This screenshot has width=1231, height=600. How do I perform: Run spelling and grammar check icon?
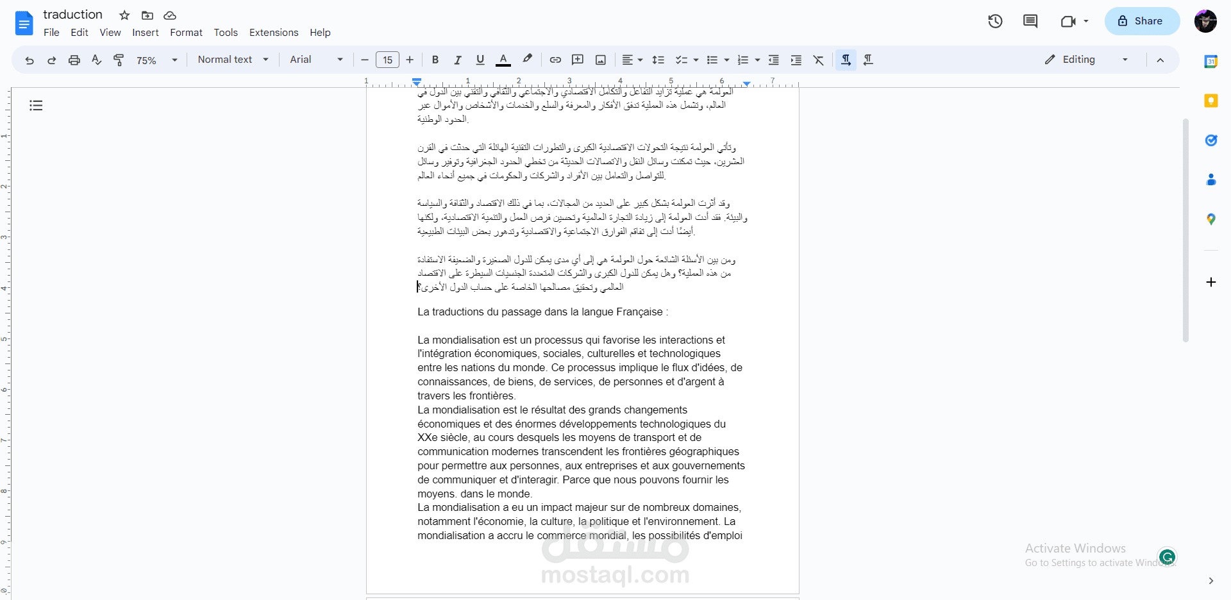(x=97, y=60)
